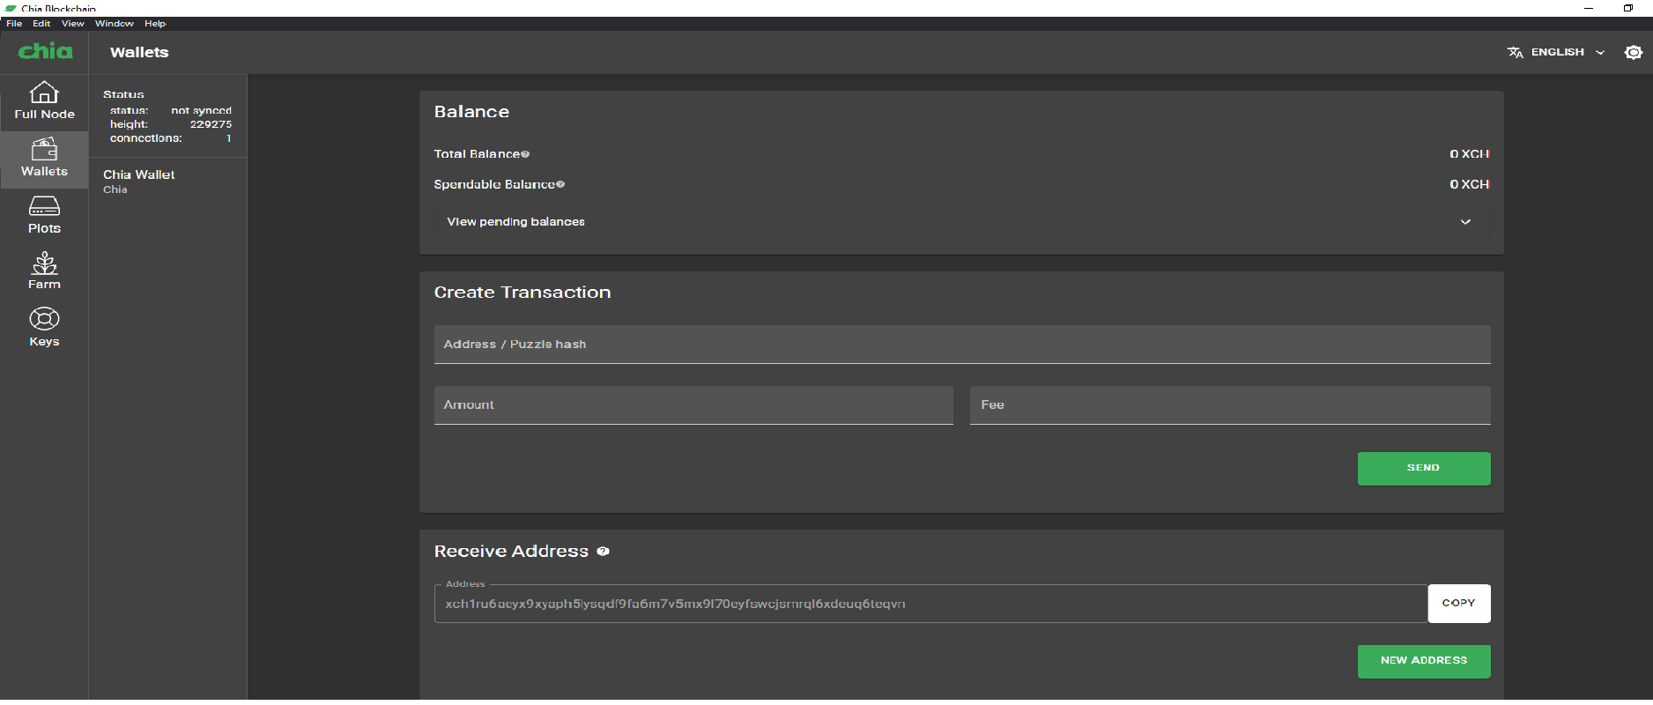Click the Create Transaction heading

click(523, 293)
